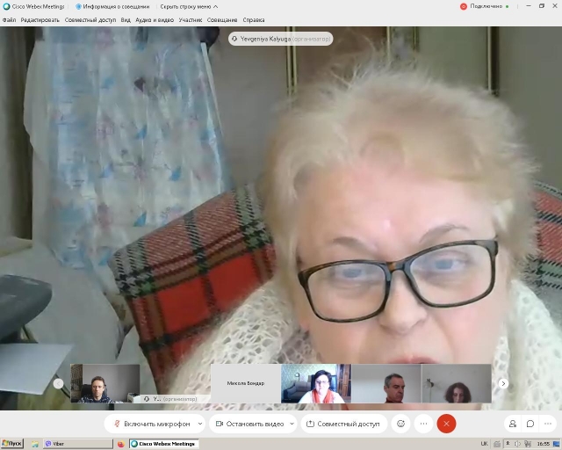Click the UK language indicator
This screenshot has width=562, height=450.
484,444
